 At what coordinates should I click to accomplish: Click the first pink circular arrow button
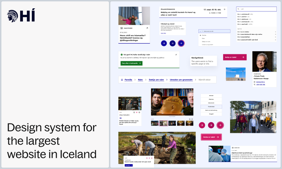pyautogui.click(x=202, y=125)
